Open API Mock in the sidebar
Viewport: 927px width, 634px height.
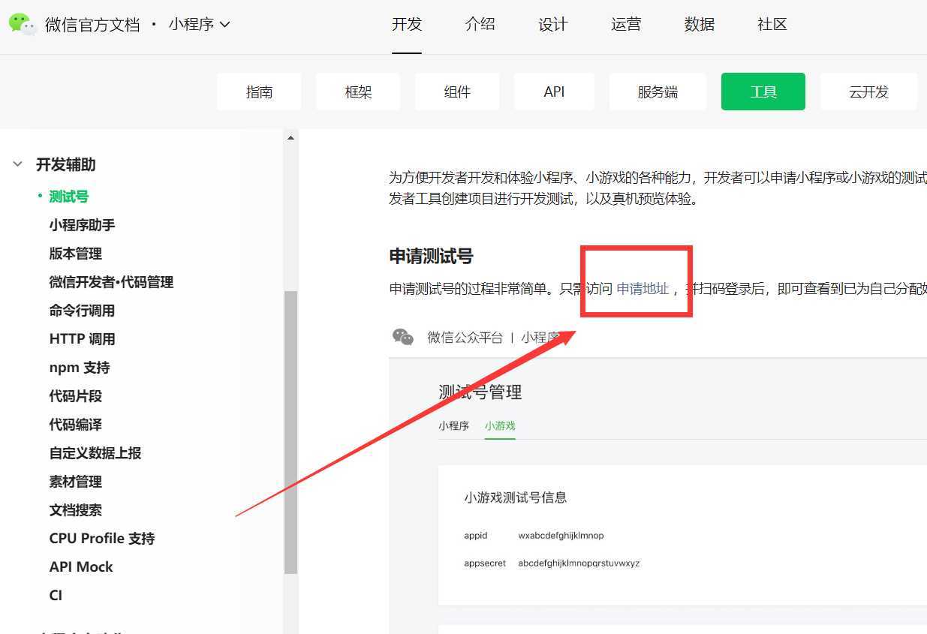[81, 567]
